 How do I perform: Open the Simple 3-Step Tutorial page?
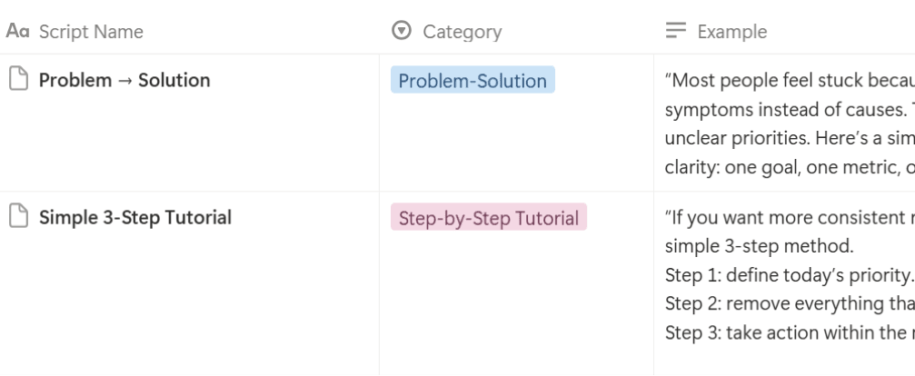134,218
